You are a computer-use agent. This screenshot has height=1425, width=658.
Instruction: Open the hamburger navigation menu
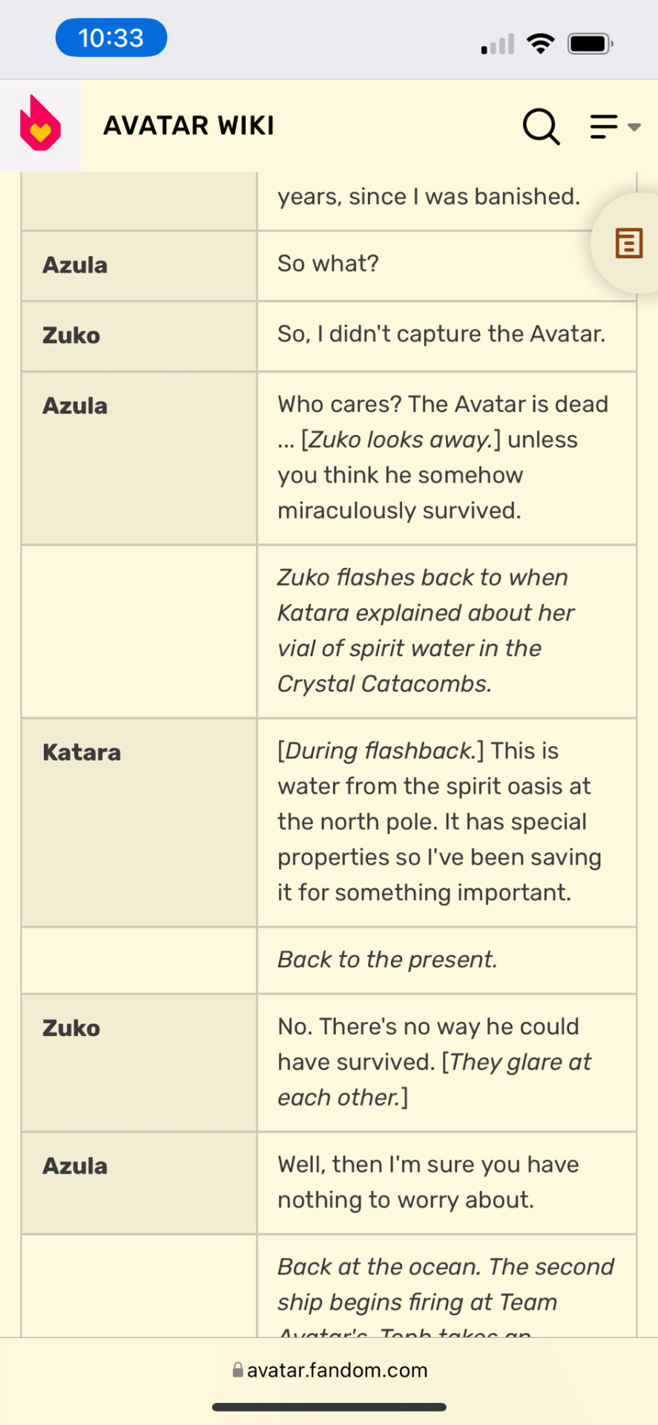point(604,126)
